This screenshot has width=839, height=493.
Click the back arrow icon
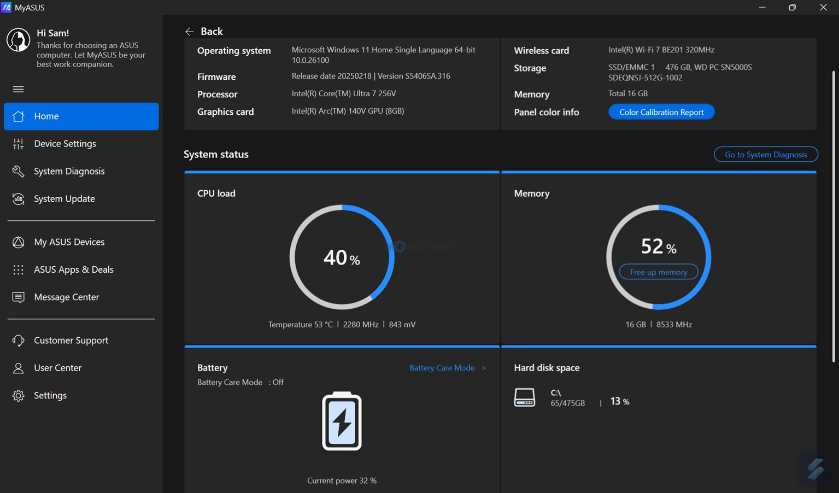pyautogui.click(x=189, y=32)
